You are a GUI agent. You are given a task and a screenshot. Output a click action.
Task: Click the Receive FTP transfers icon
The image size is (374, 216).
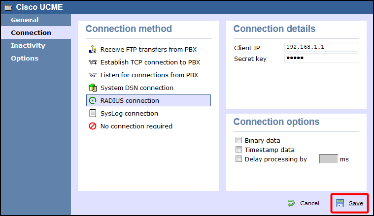click(93, 49)
